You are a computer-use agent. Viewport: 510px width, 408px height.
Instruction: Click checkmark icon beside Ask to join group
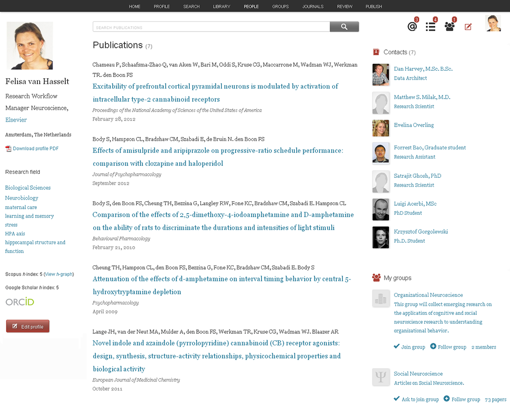click(x=396, y=399)
